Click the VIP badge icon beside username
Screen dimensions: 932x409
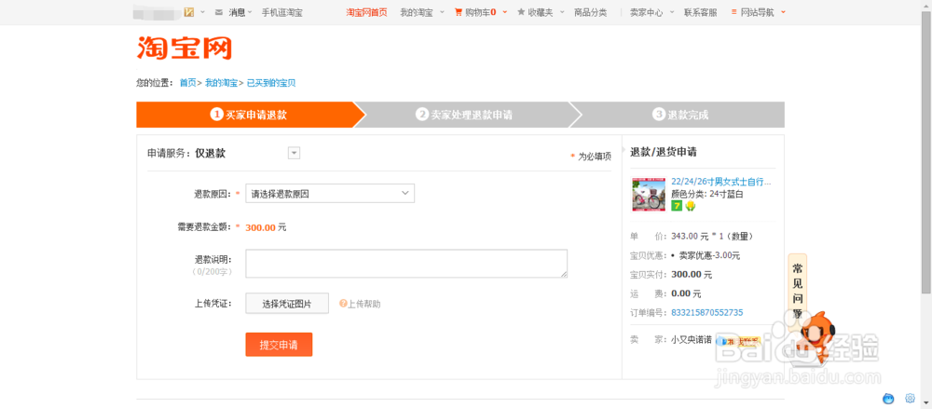click(189, 12)
